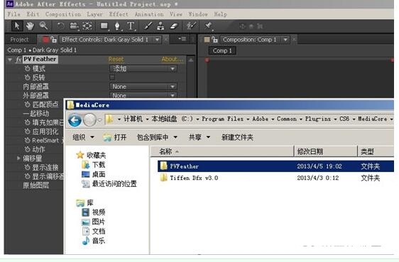
Task: Select the Hand tool in toolbar
Action: pos(30,26)
